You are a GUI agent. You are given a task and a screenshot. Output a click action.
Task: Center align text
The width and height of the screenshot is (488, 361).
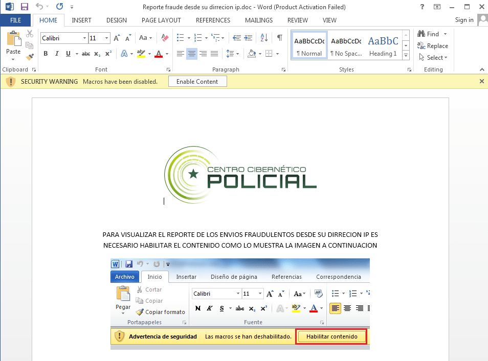(x=192, y=54)
